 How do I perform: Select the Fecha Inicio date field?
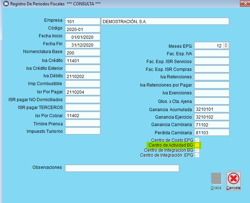click(82, 37)
